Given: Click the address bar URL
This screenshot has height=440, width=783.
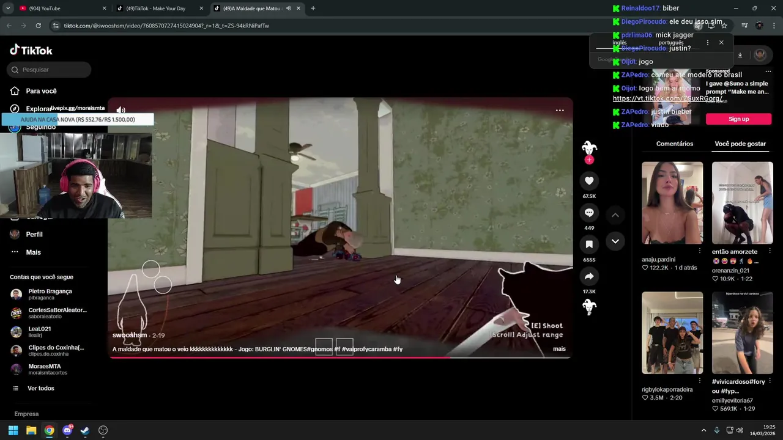Looking at the screenshot, I should pos(166,26).
